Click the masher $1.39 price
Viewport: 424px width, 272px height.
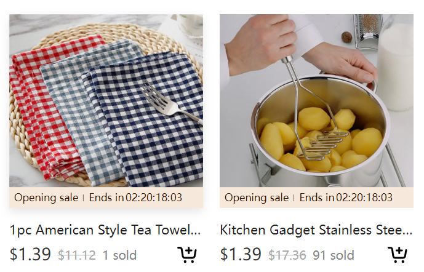(x=241, y=254)
